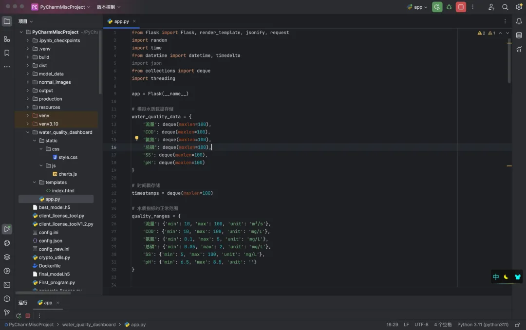Open index.html in the project tree

click(63, 191)
